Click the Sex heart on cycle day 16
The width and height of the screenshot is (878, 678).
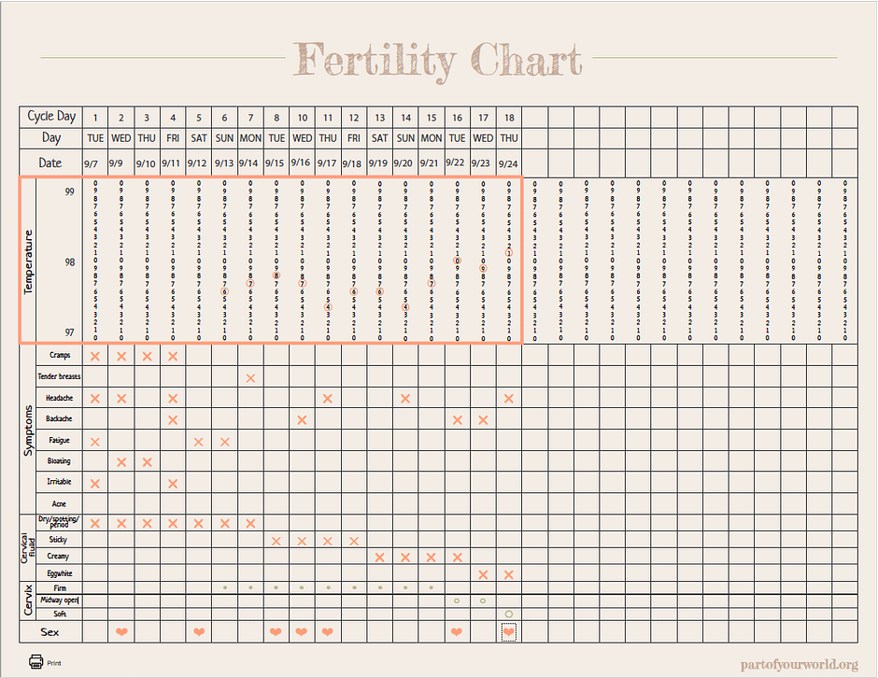(x=457, y=632)
